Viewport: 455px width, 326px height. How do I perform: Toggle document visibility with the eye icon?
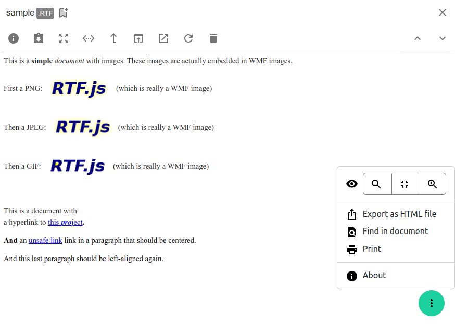click(x=352, y=184)
